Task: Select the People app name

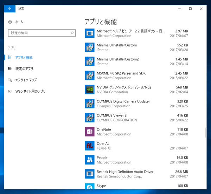Action: [x=102, y=158]
